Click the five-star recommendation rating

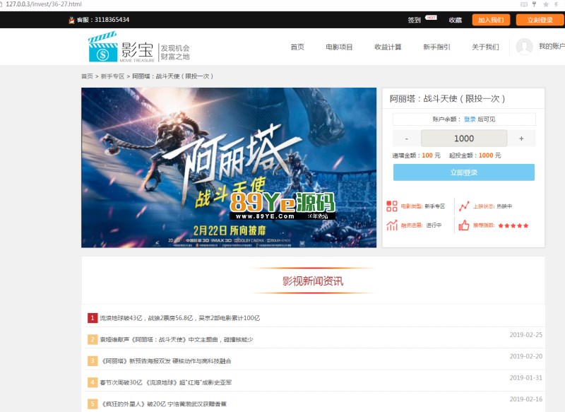coord(513,225)
